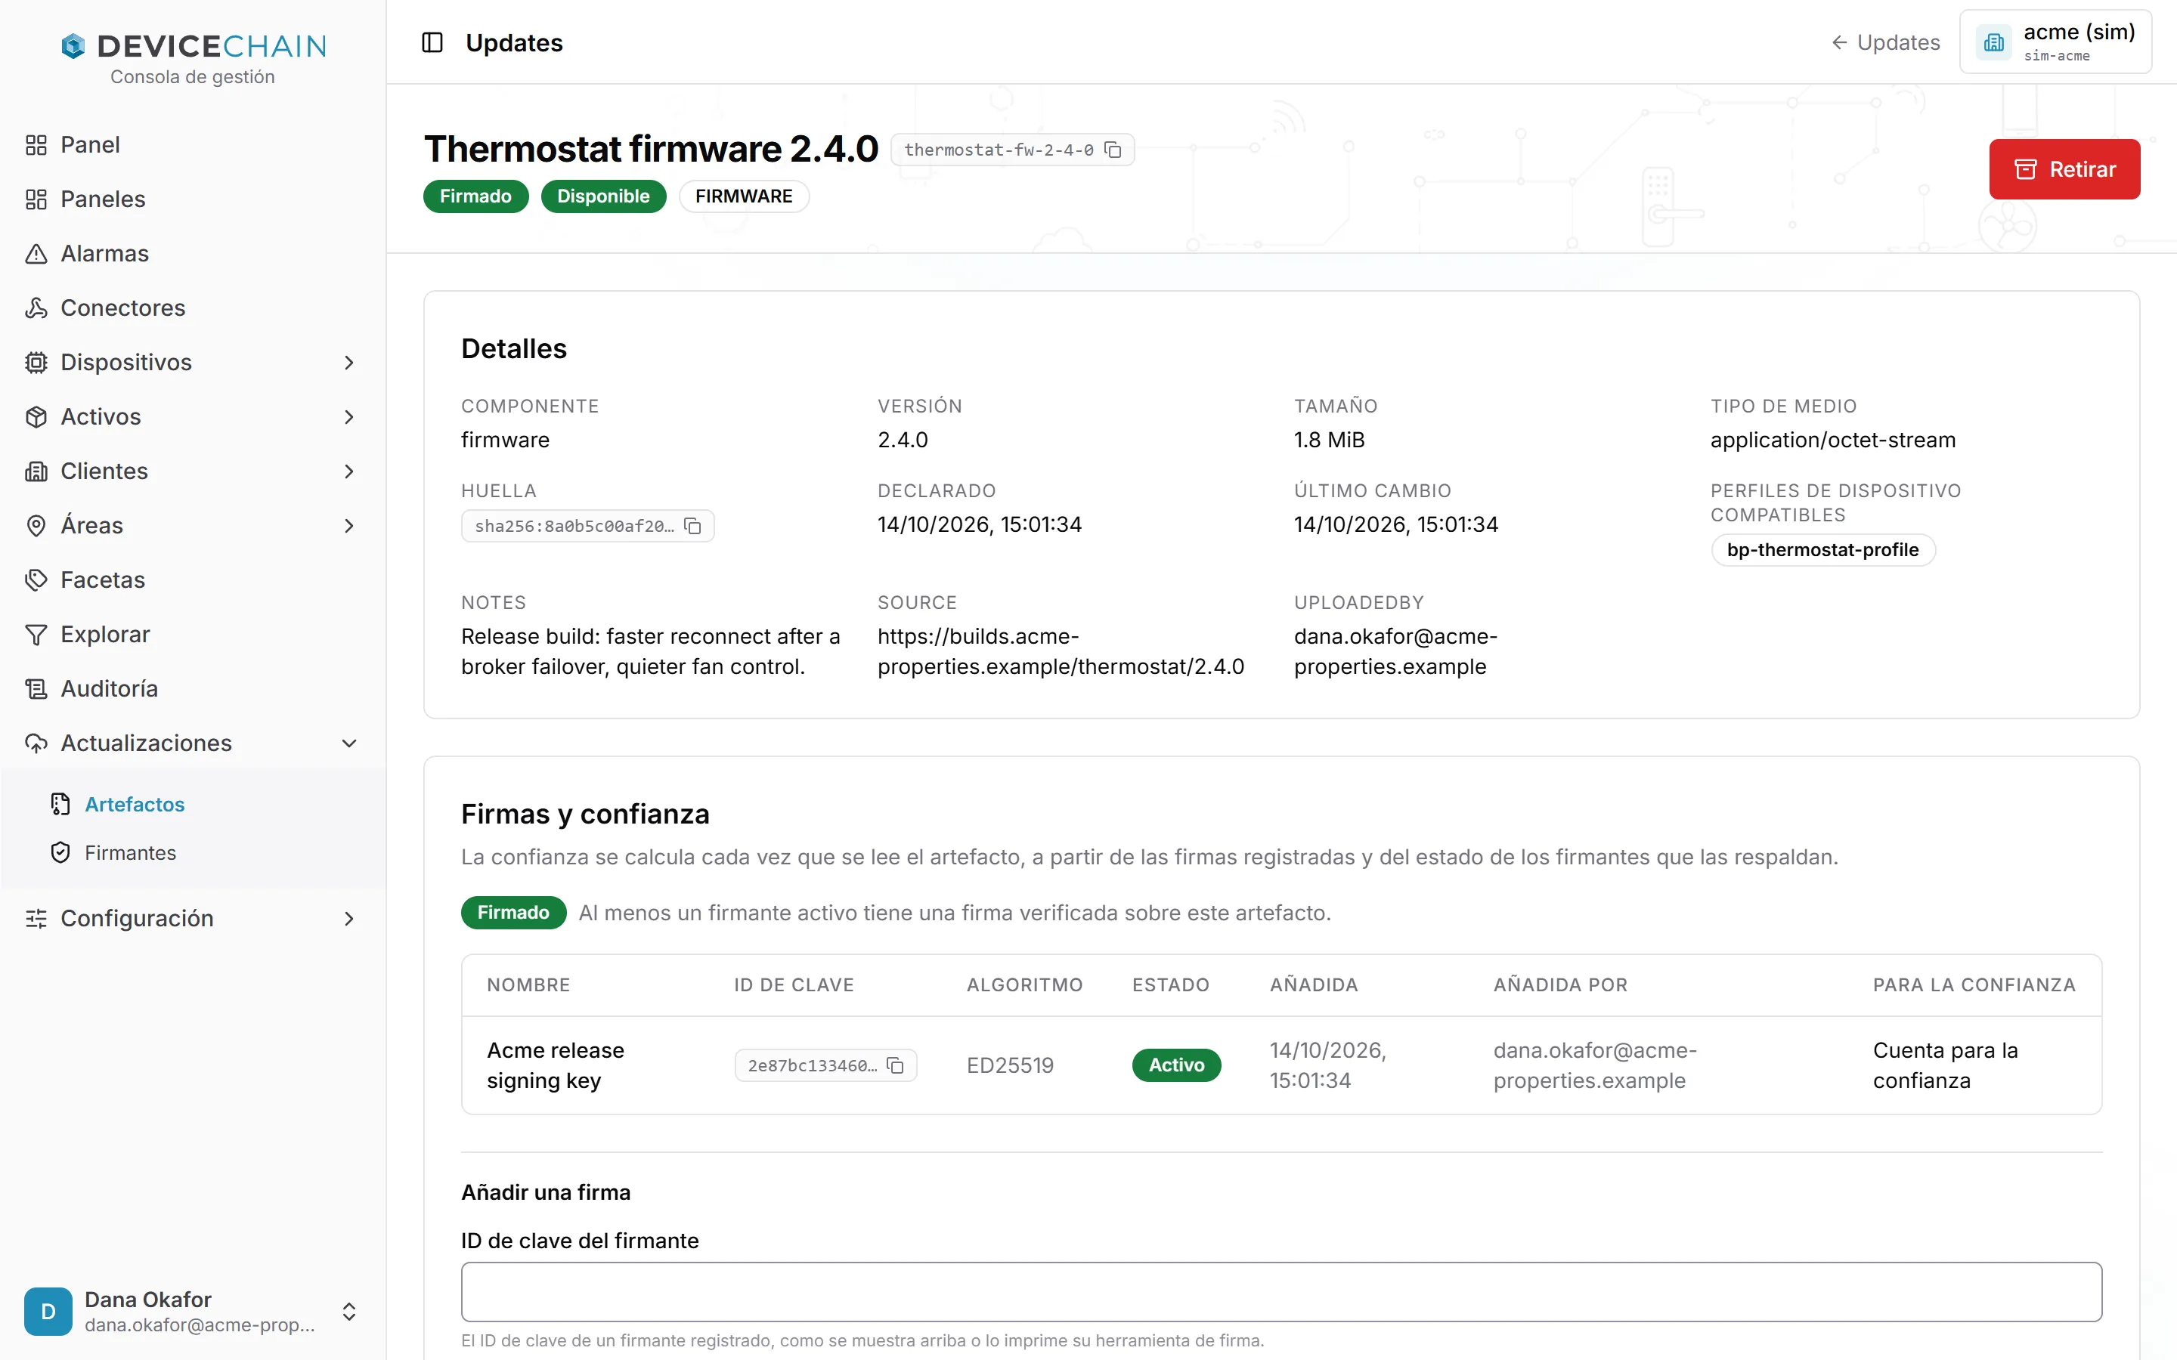The image size is (2177, 1360).
Task: Expand the Activos submenu chevron
Action: pyautogui.click(x=349, y=416)
